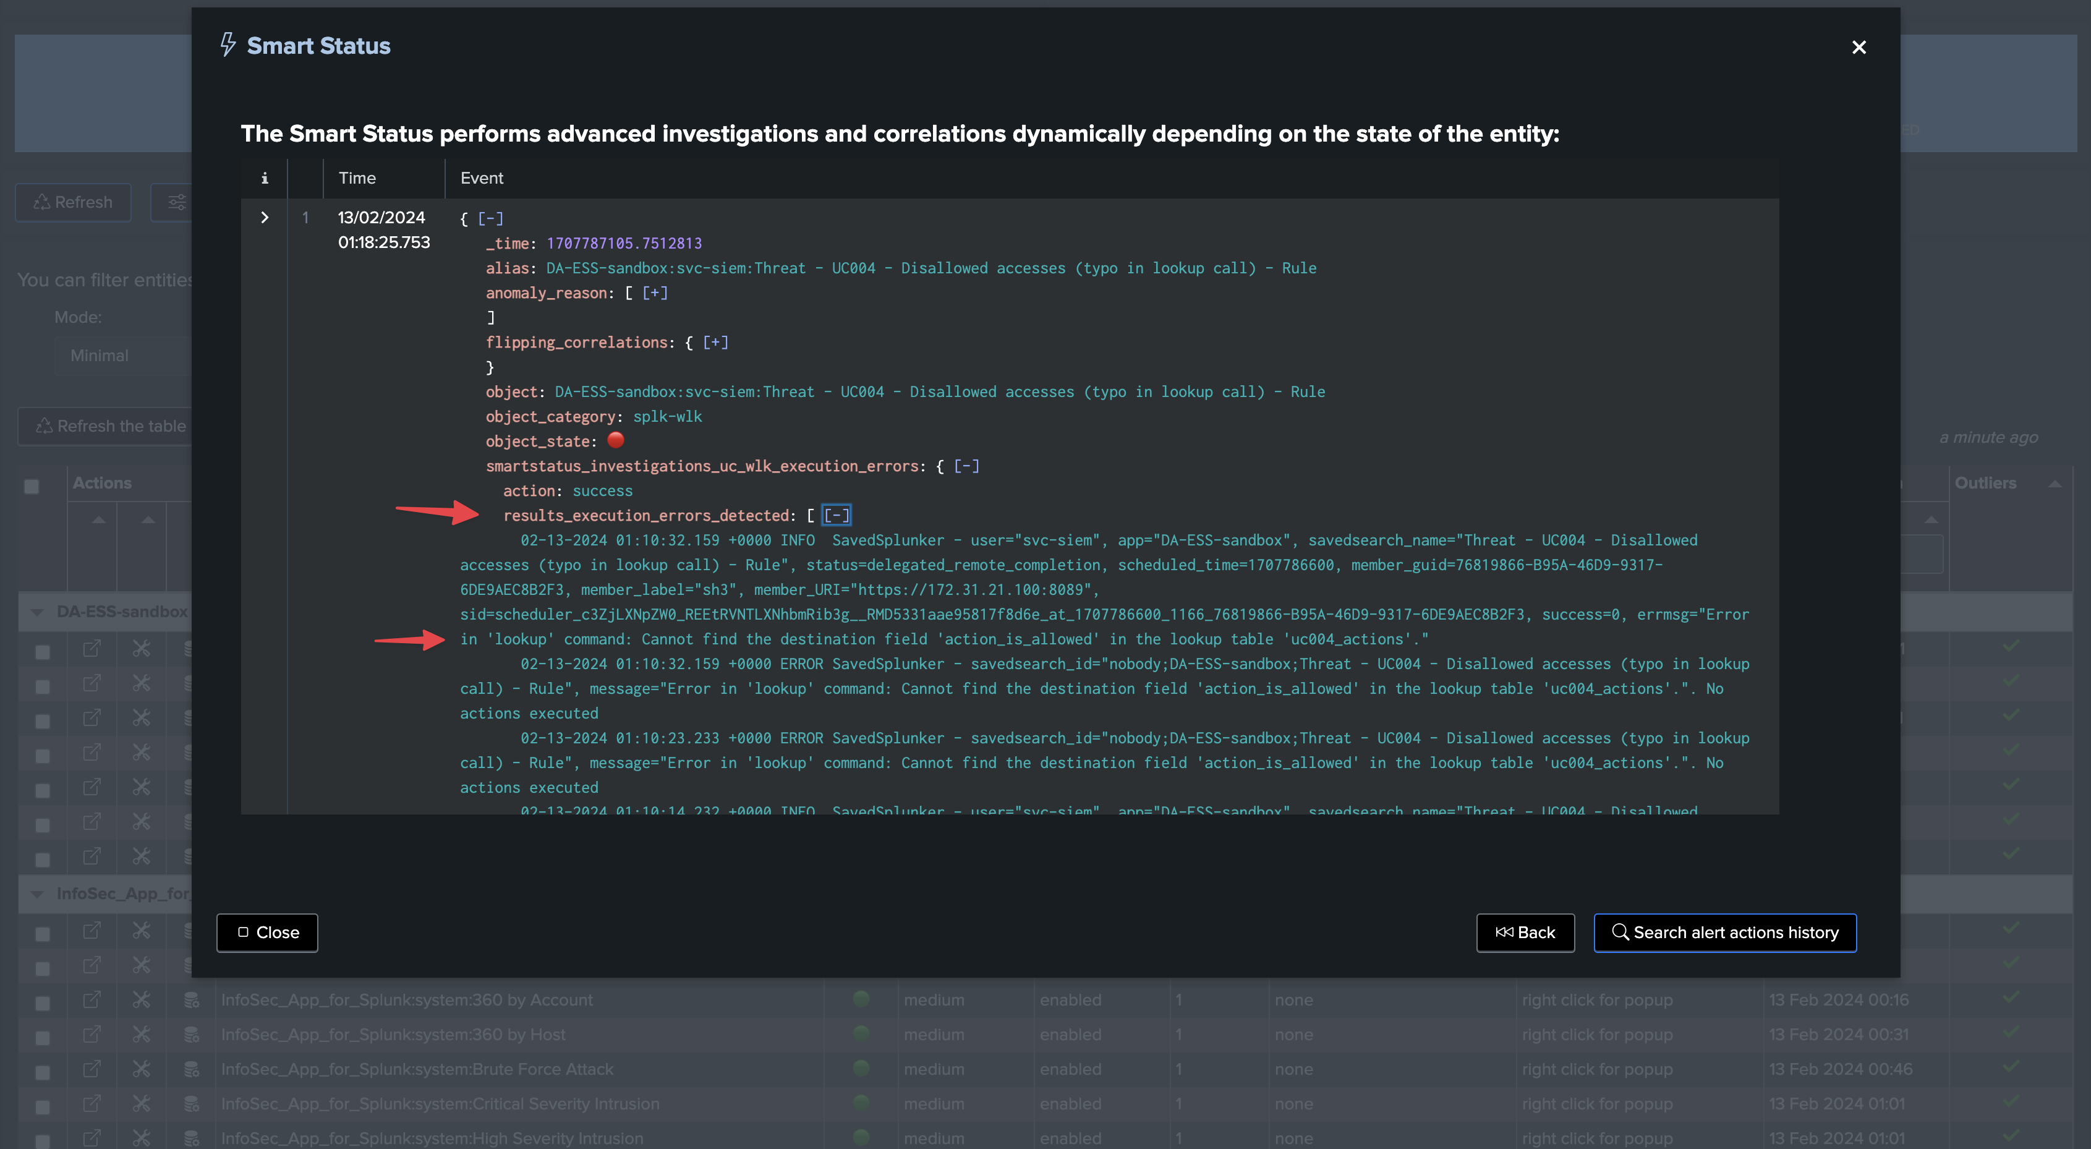Click the object value DA-ESS-sandbox rule
This screenshot has height=1149, width=2091.
click(x=940, y=392)
